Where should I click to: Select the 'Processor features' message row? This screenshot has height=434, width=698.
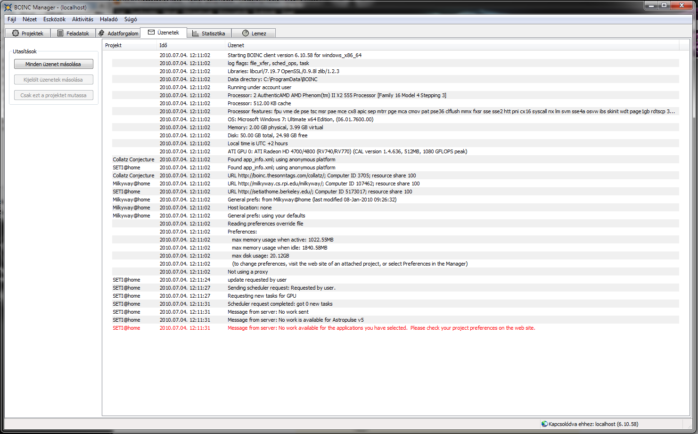395,111
